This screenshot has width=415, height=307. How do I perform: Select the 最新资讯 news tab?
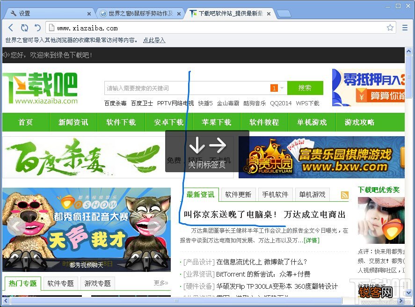click(200, 195)
